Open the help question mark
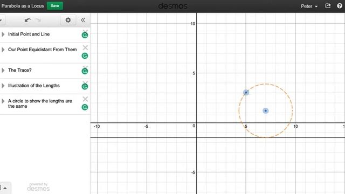Image resolution: width=345 pixels, height=194 pixels. coord(340,6)
